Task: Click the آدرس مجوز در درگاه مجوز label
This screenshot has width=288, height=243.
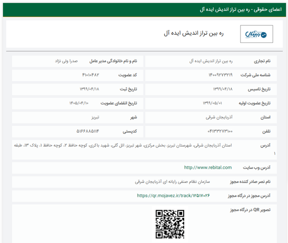Action: click(249, 196)
